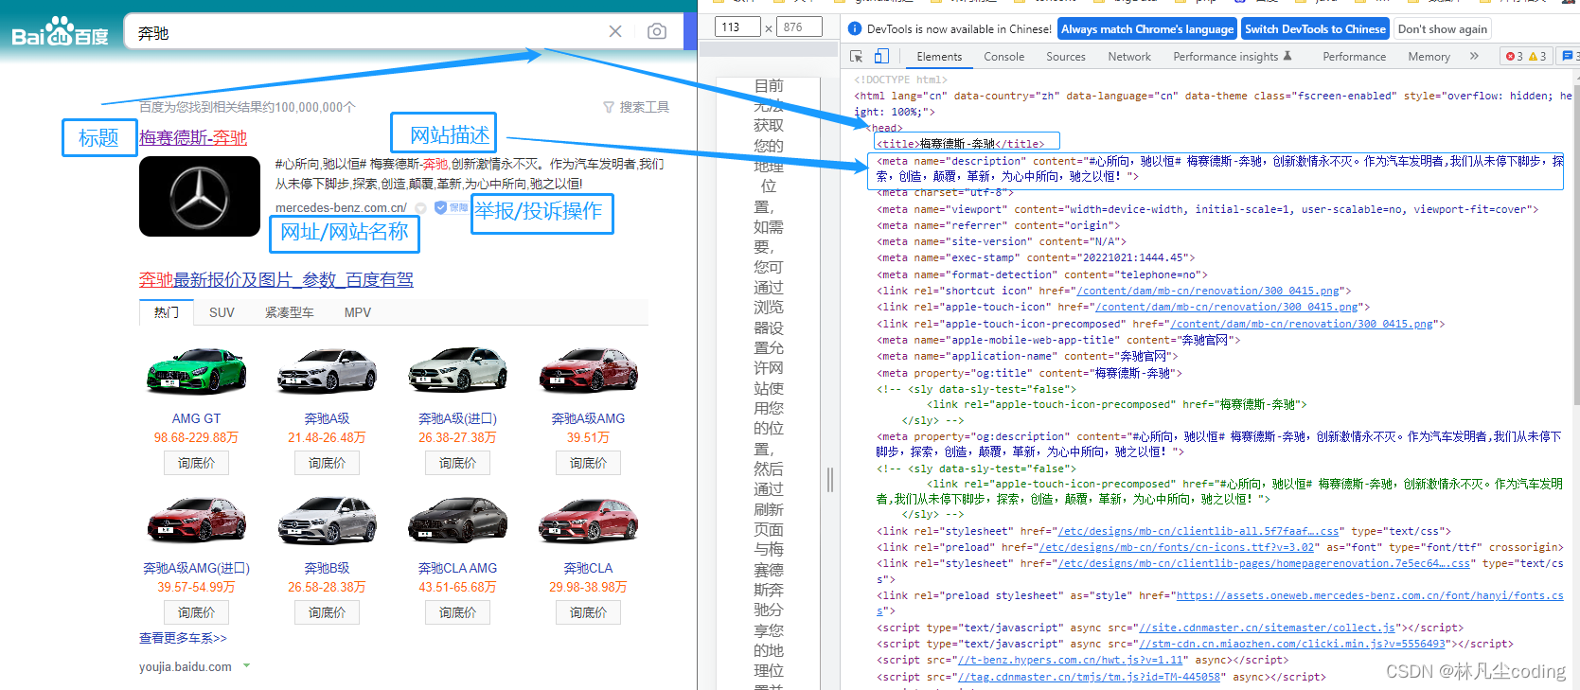Screen dimensions: 1580x690
Task: Click the Mercedes-Benz star logo thumbnail
Action: (200, 197)
